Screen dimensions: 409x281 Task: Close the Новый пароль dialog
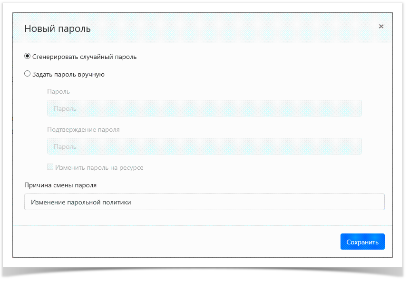(x=381, y=27)
